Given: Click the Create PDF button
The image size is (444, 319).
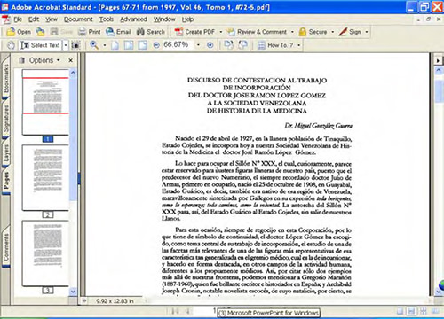Looking at the screenshot, I should (x=194, y=32).
